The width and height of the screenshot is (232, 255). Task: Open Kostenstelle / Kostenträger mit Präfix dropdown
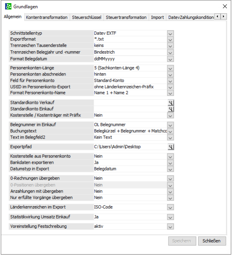click(170, 115)
